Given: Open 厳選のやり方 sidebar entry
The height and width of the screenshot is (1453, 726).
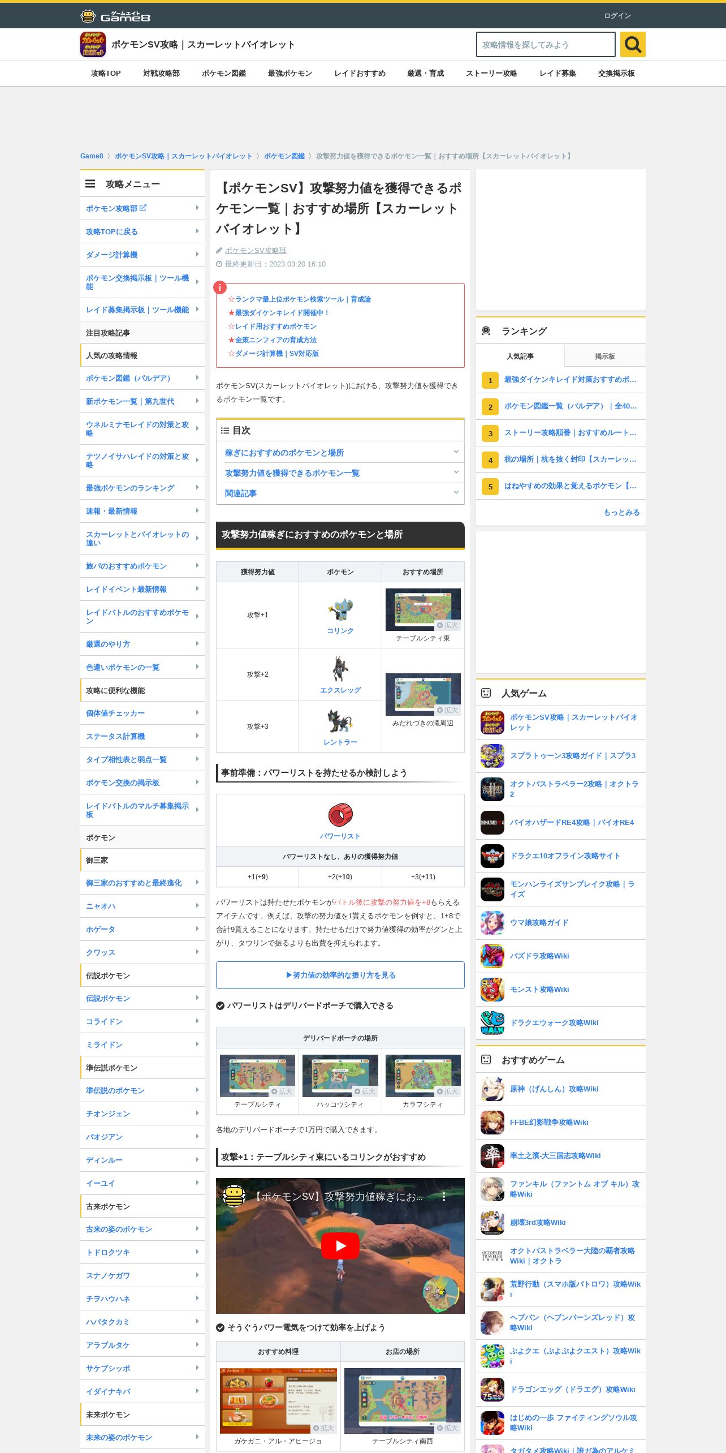Looking at the screenshot, I should [x=142, y=644].
